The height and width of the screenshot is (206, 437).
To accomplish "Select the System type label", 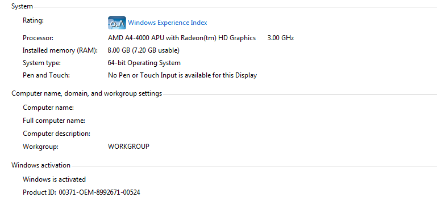I will coord(42,63).
